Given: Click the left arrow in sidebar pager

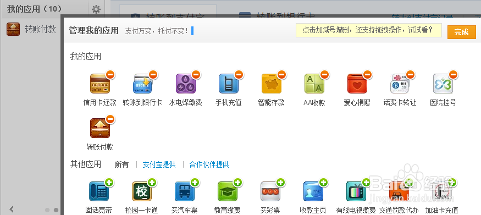Looking at the screenshot, I should [12, 209].
